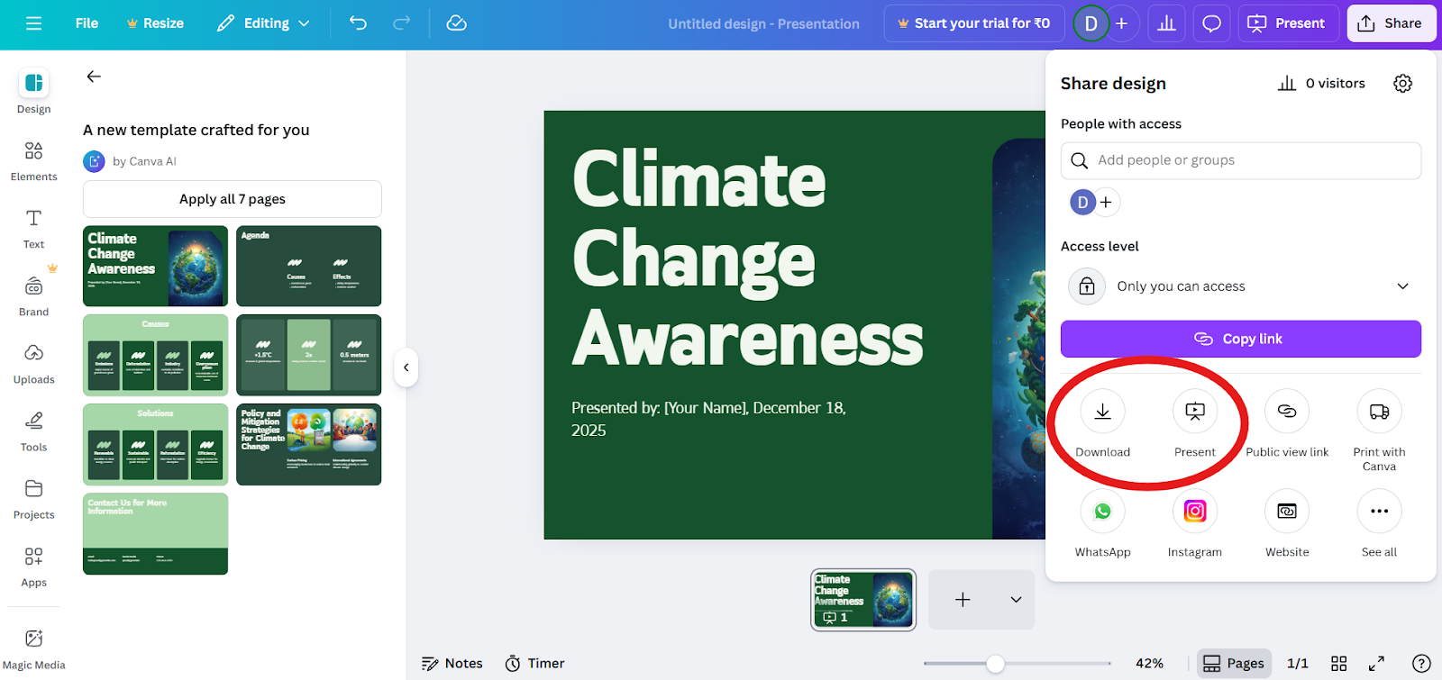The width and height of the screenshot is (1442, 680).
Task: Open the File menu
Action: tap(87, 23)
